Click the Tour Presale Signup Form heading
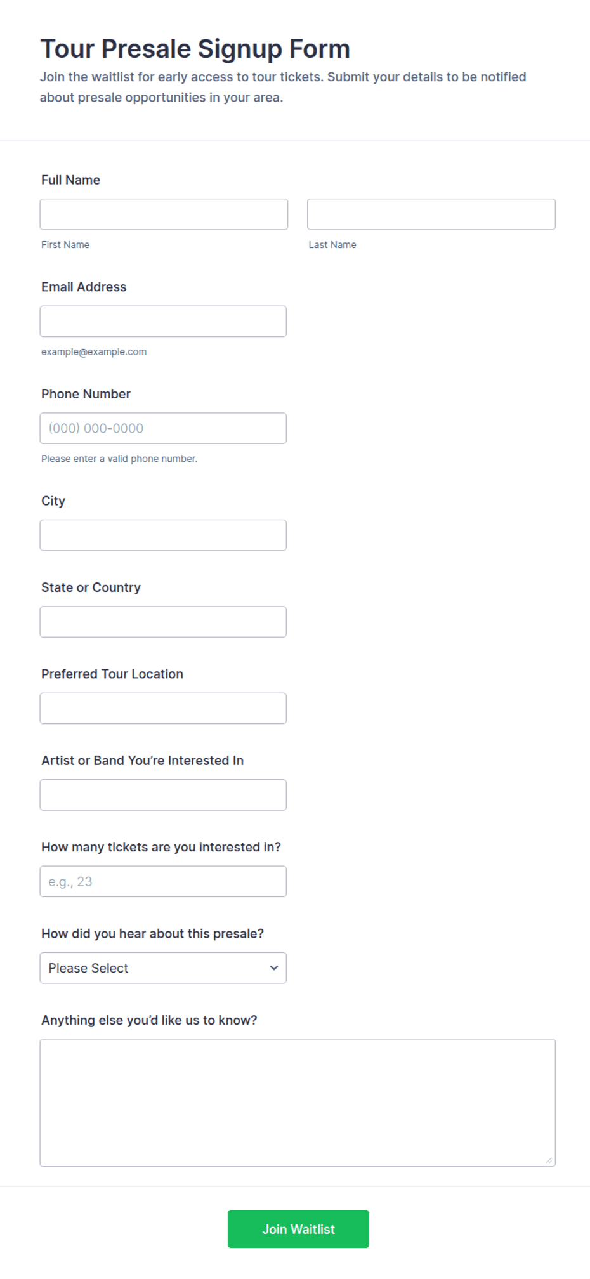Image resolution: width=590 pixels, height=1279 pixels. point(195,49)
